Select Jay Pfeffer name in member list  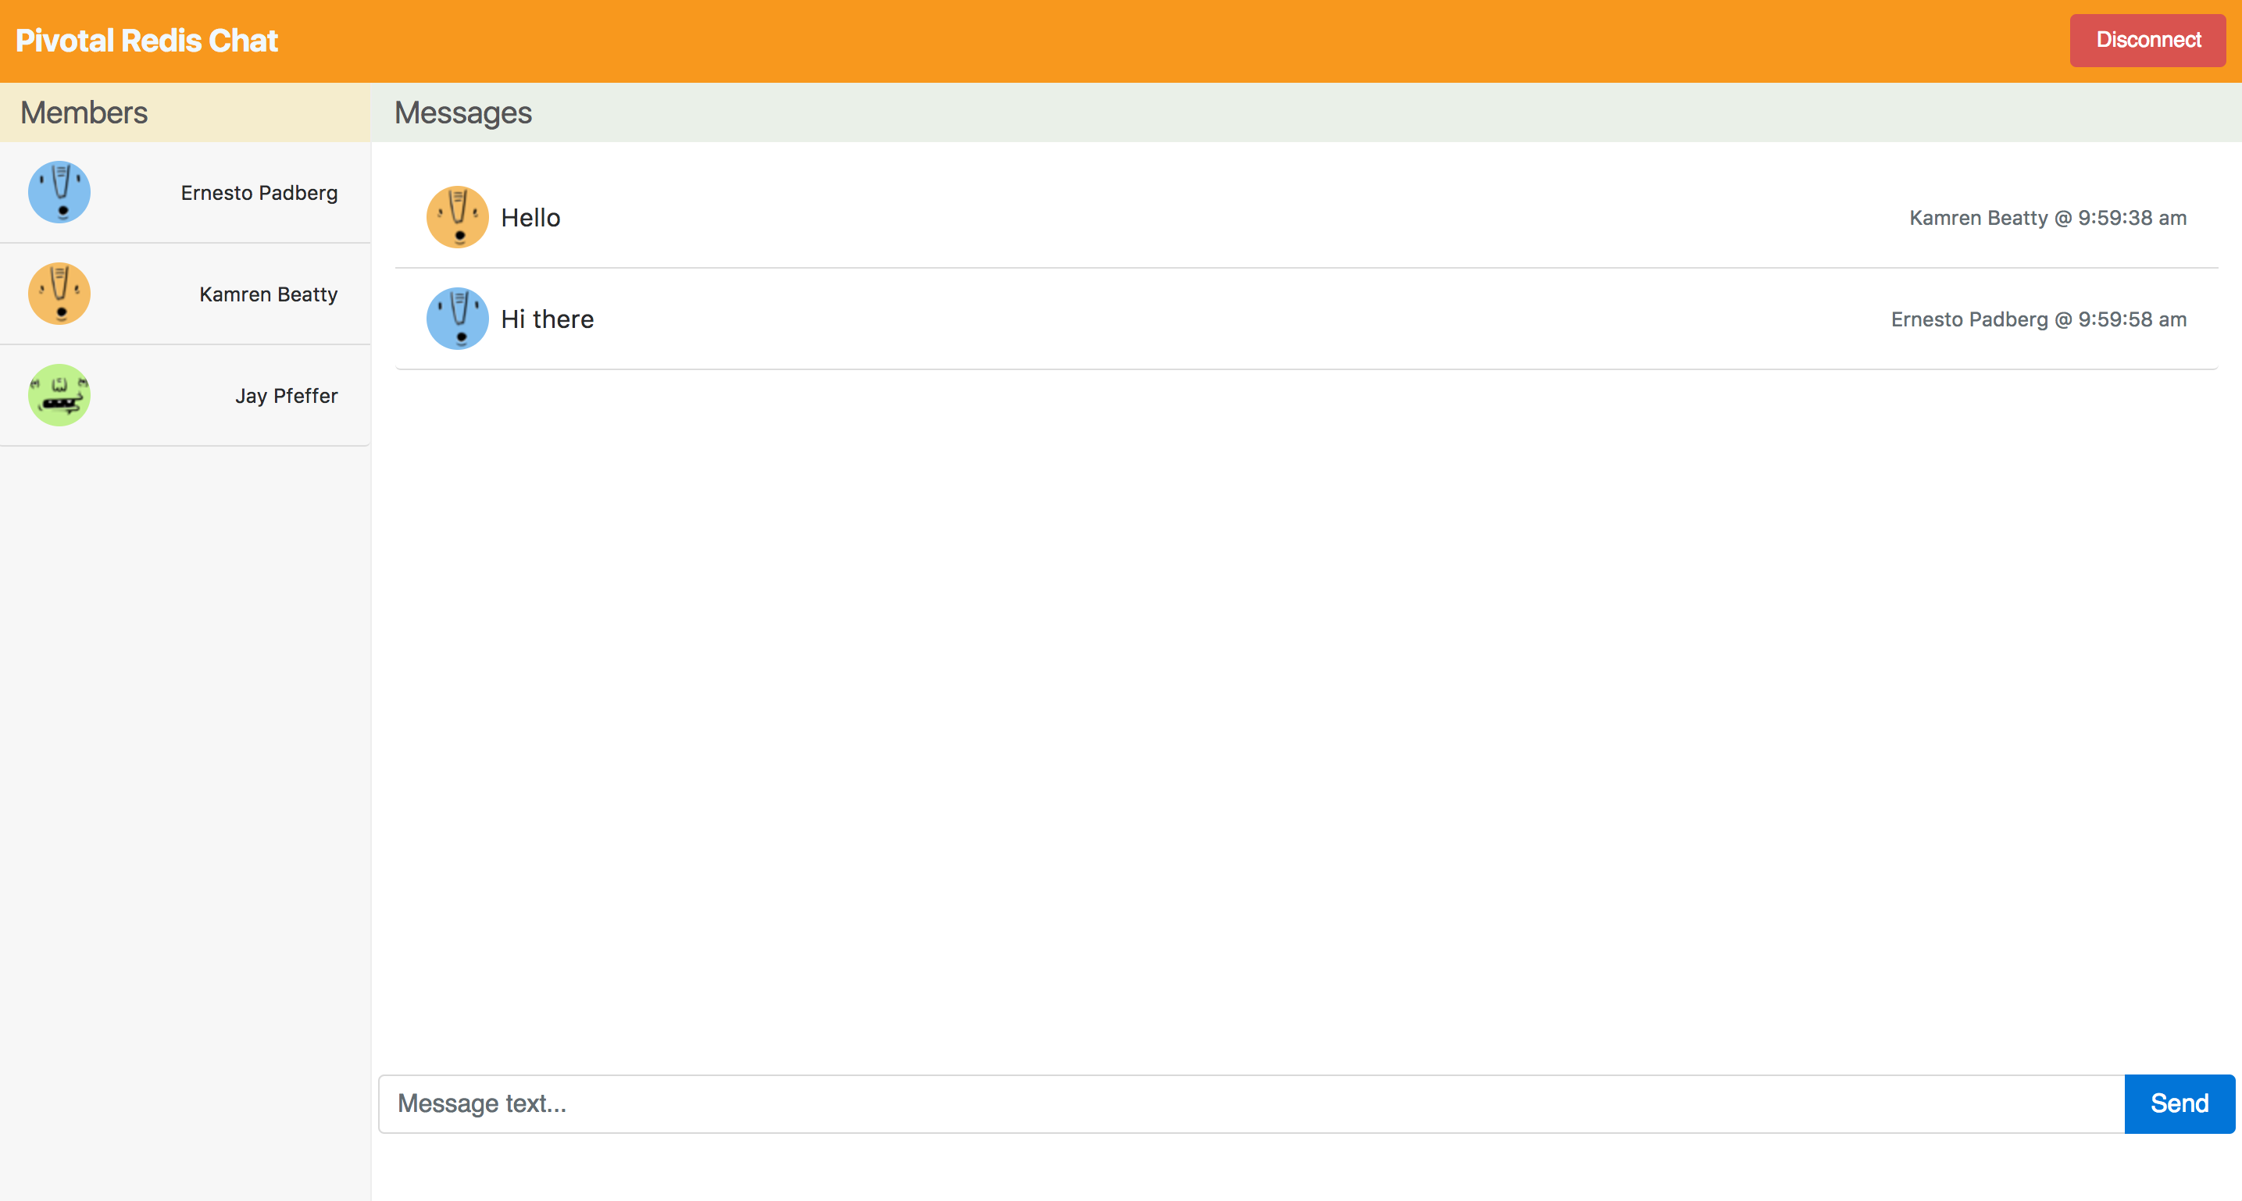tap(285, 396)
